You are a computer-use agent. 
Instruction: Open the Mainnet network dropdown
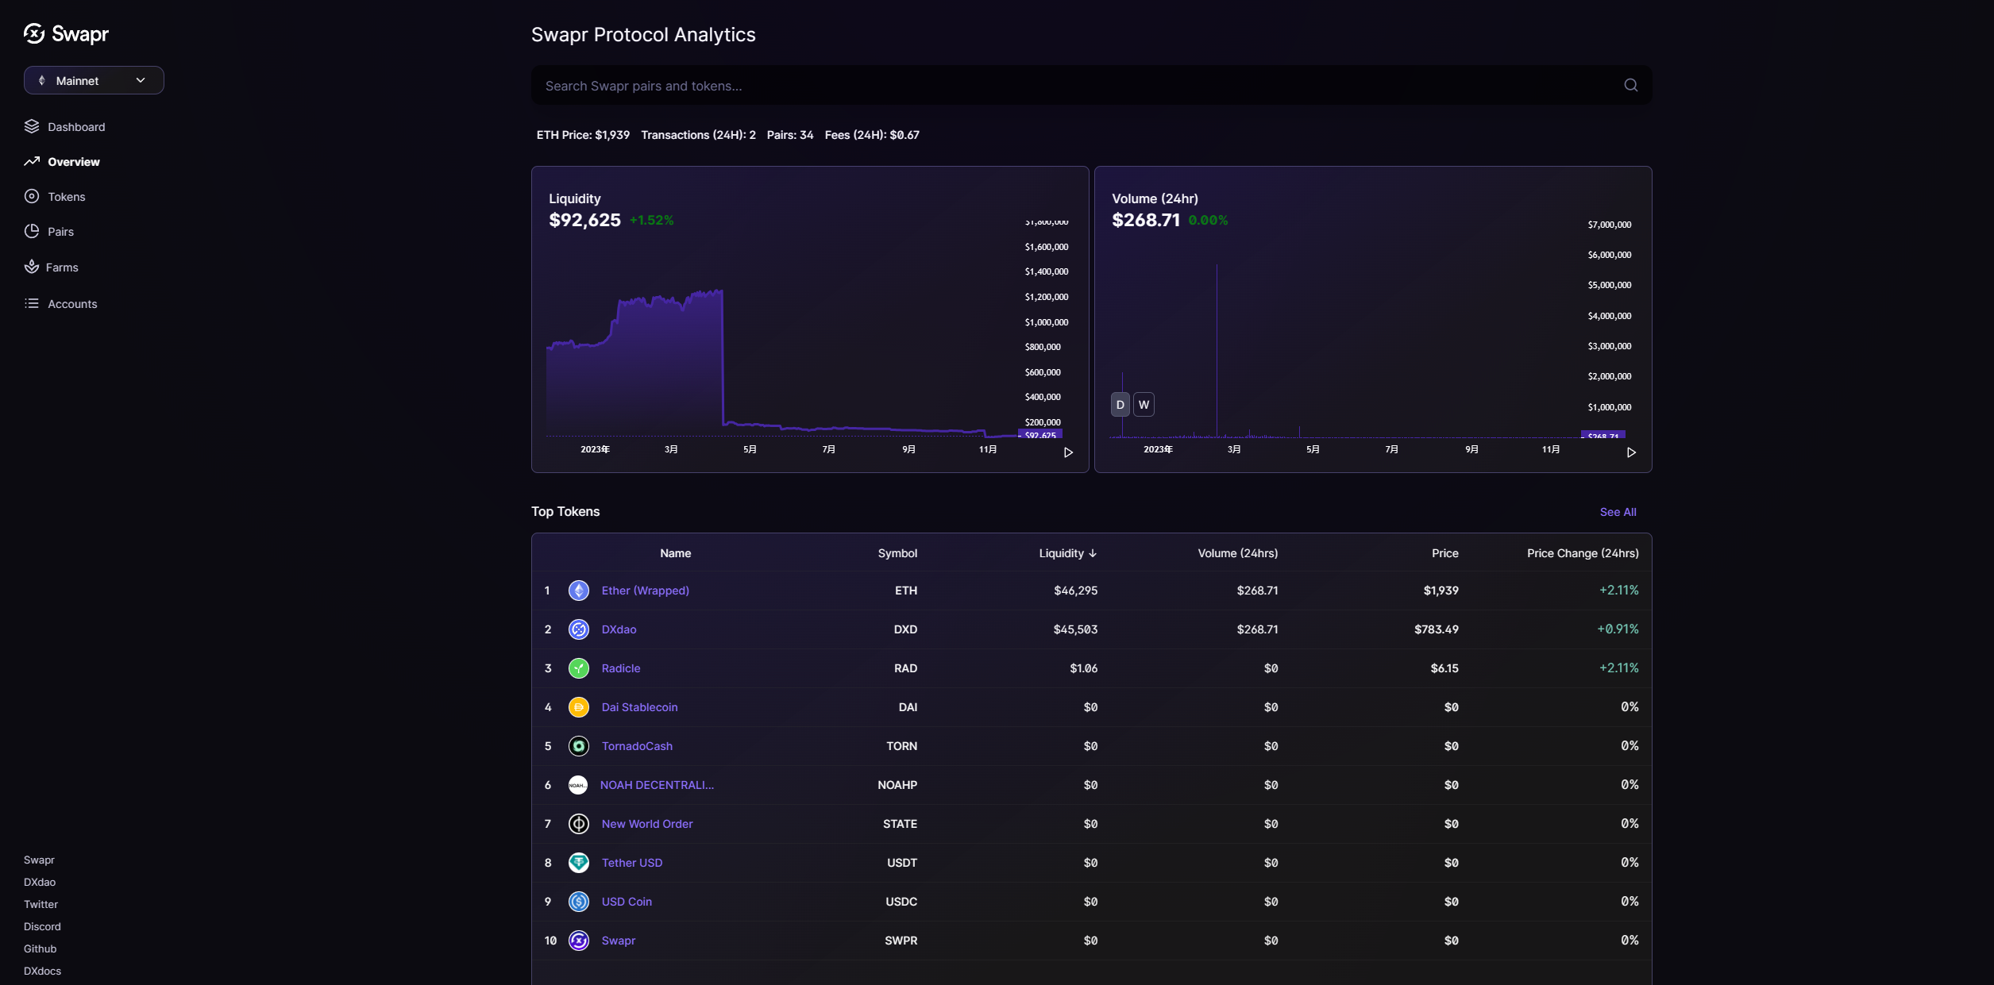[94, 80]
